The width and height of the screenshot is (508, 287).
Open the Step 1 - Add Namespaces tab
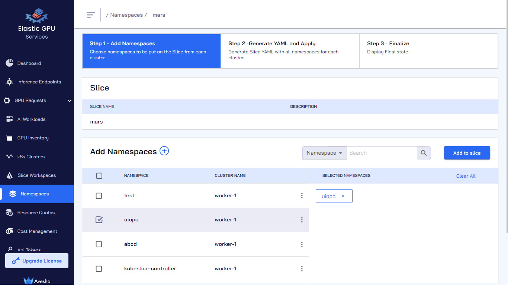click(x=151, y=51)
